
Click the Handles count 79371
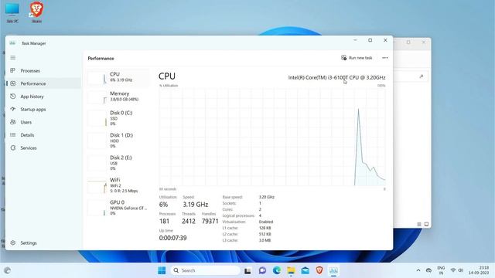pos(210,222)
